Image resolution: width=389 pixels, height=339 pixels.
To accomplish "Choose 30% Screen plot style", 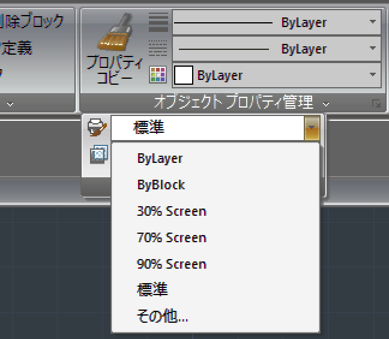I will 216,212.
